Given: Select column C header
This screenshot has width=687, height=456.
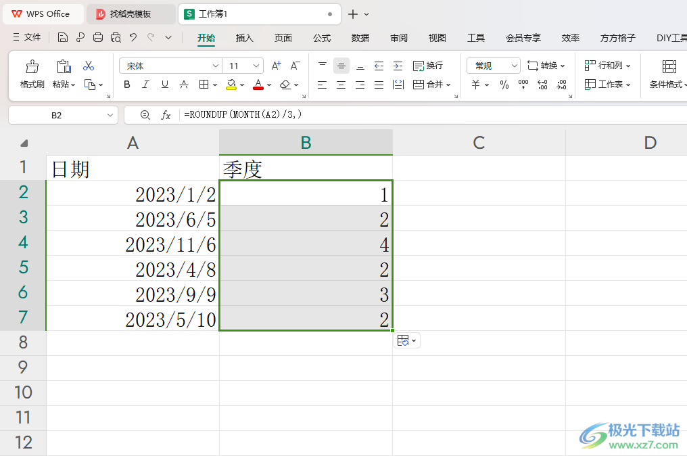Looking at the screenshot, I should pos(479,143).
